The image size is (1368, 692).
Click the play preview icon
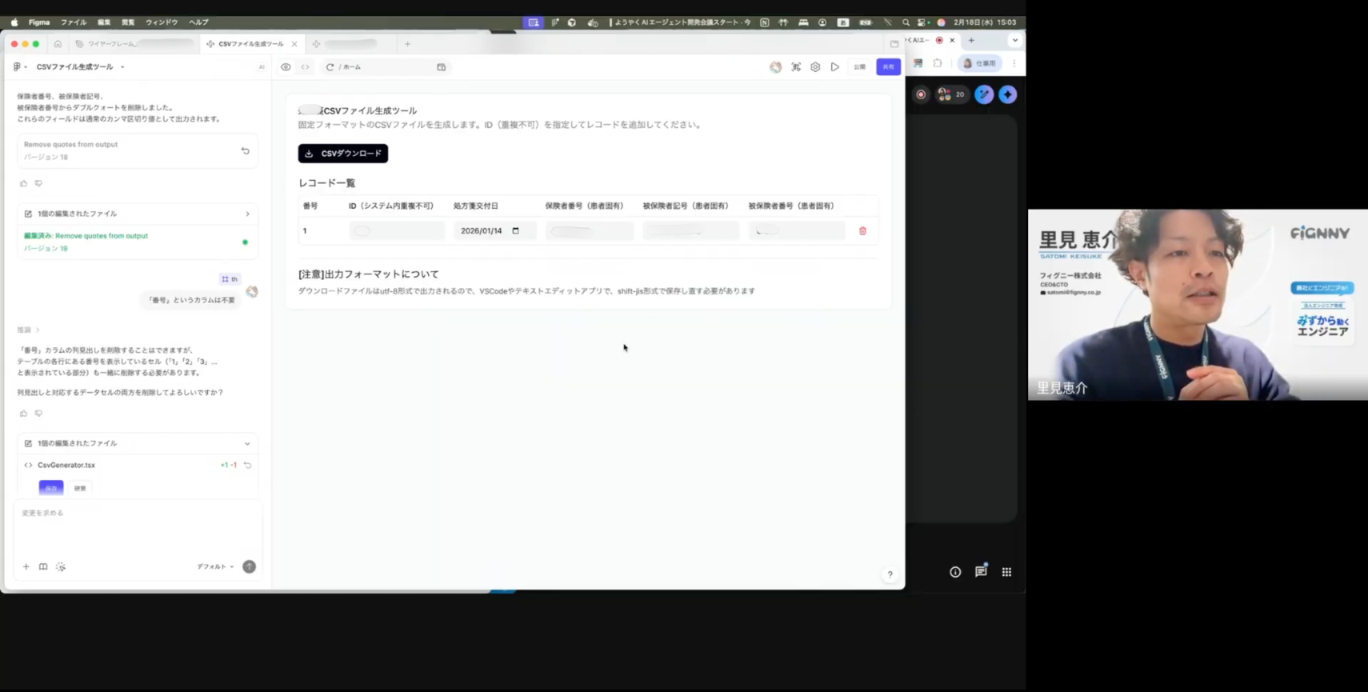click(x=835, y=67)
